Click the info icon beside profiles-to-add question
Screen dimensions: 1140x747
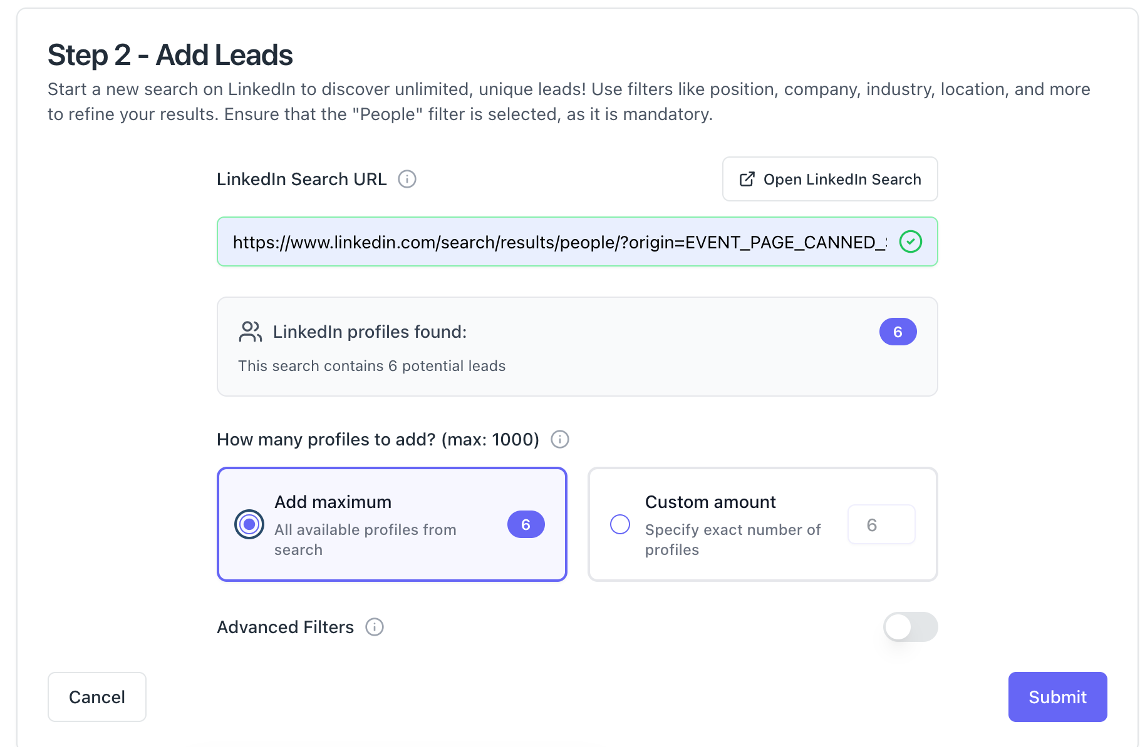[x=560, y=440]
